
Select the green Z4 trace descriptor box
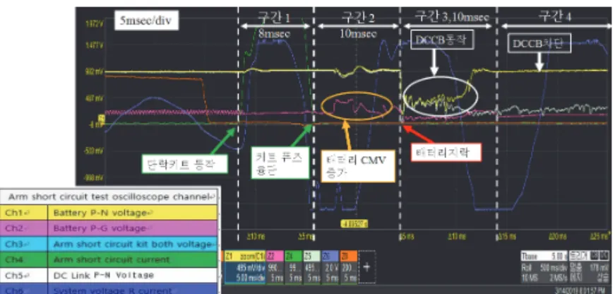click(x=294, y=267)
